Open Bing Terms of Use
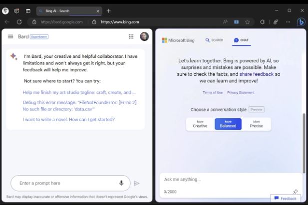The width and height of the screenshot is (308, 205). click(x=213, y=92)
